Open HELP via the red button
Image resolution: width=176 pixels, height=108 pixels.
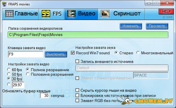point(166,11)
